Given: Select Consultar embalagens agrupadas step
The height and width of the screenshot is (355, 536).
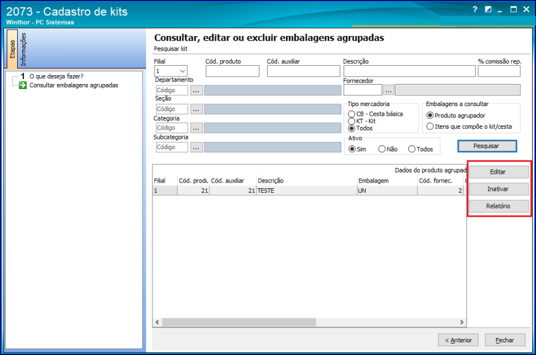Looking at the screenshot, I should [73, 85].
